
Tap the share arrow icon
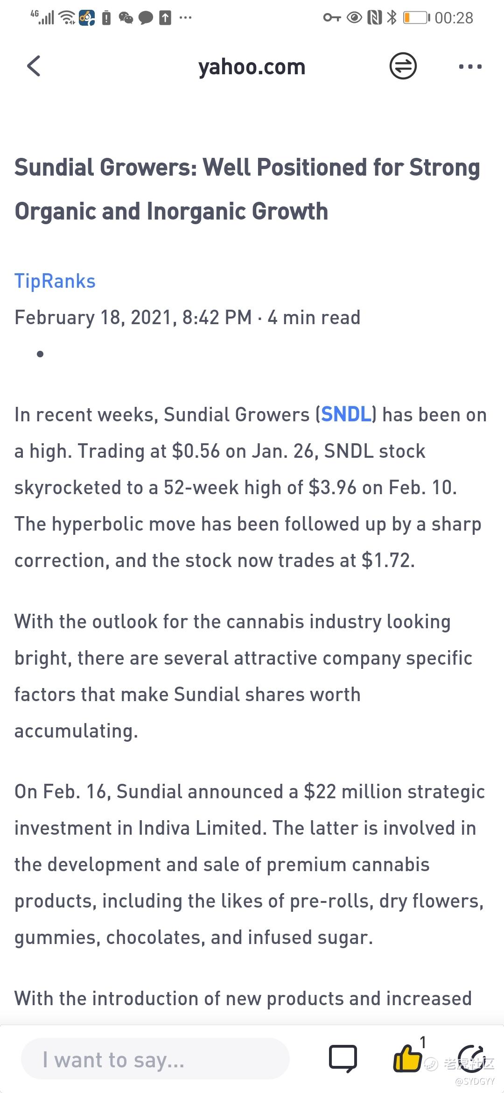pyautogui.click(x=471, y=1058)
